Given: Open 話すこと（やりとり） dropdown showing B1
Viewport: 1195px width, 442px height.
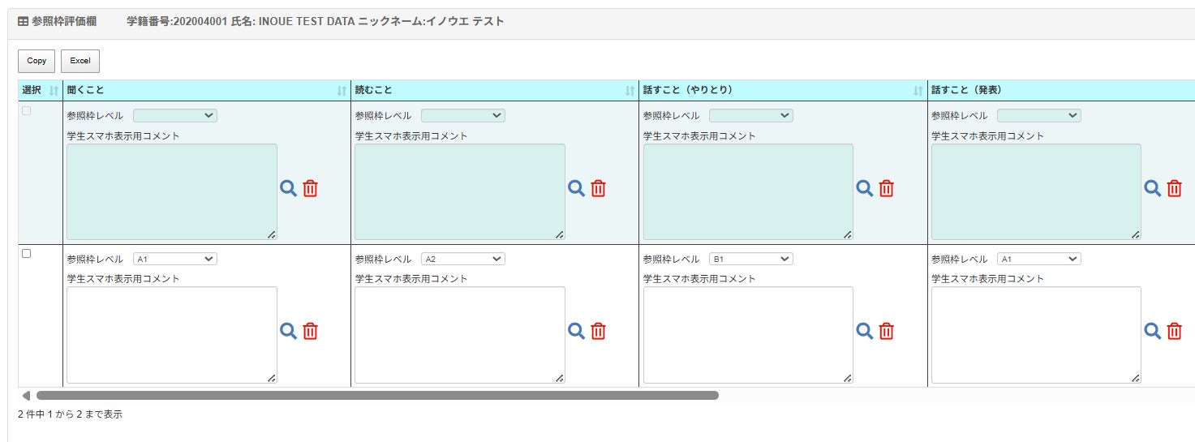Looking at the screenshot, I should pos(751,259).
